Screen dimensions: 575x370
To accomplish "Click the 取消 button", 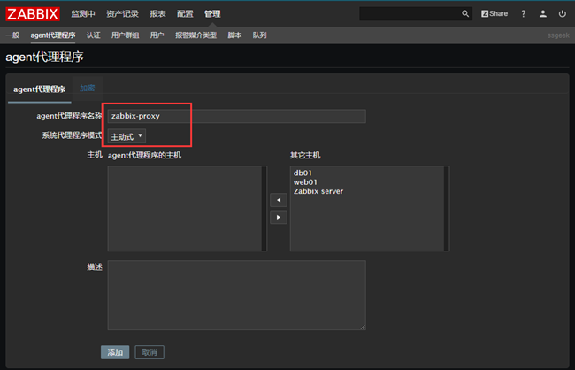I will pos(149,352).
